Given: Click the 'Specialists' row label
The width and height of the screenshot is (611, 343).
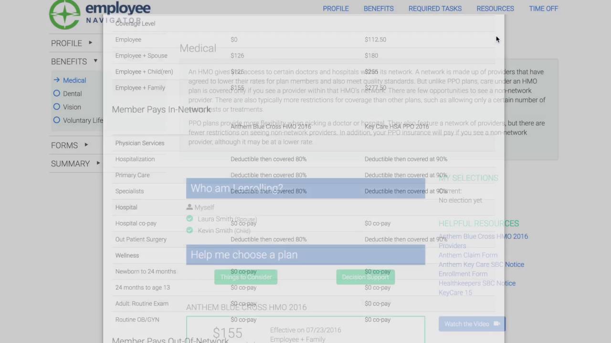Looking at the screenshot, I should [129, 191].
